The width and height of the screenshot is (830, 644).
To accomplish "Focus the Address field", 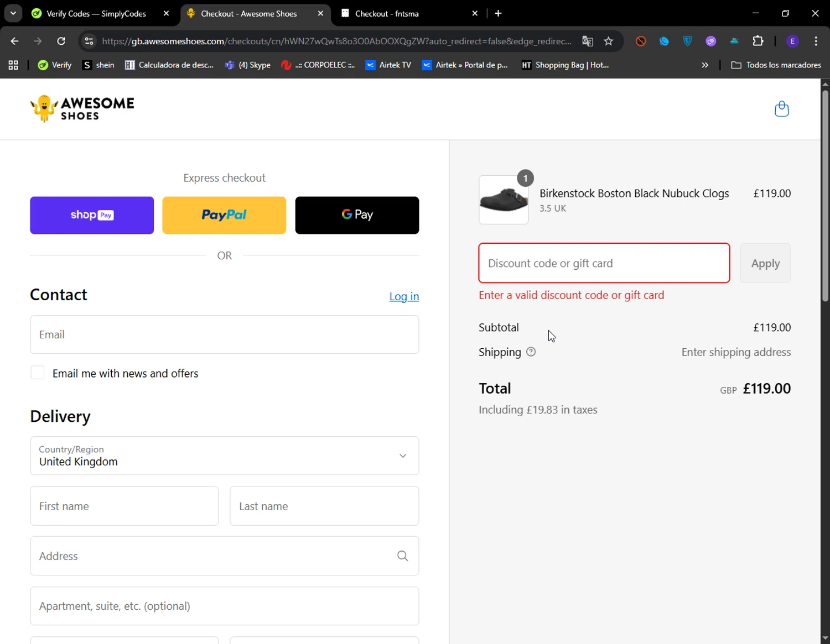I will pyautogui.click(x=225, y=556).
